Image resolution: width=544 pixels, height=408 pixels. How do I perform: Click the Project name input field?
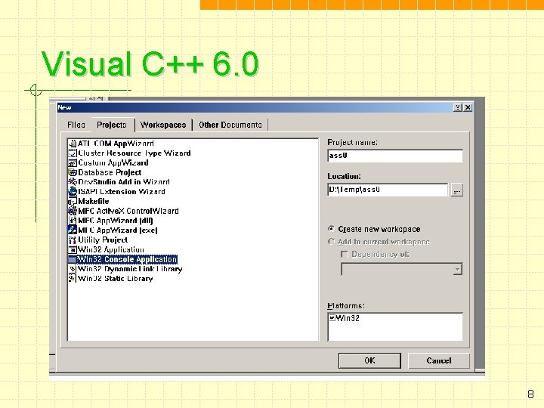(395, 156)
